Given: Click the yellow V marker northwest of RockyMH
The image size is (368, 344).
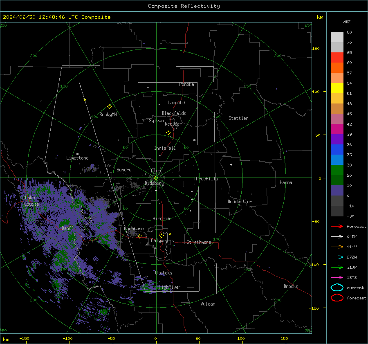Looking at the screenshot, I should tap(85, 100).
